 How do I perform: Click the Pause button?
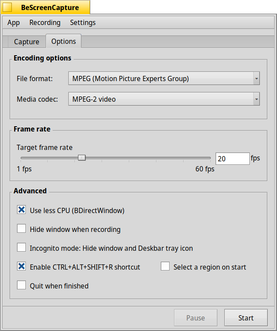[195, 318]
